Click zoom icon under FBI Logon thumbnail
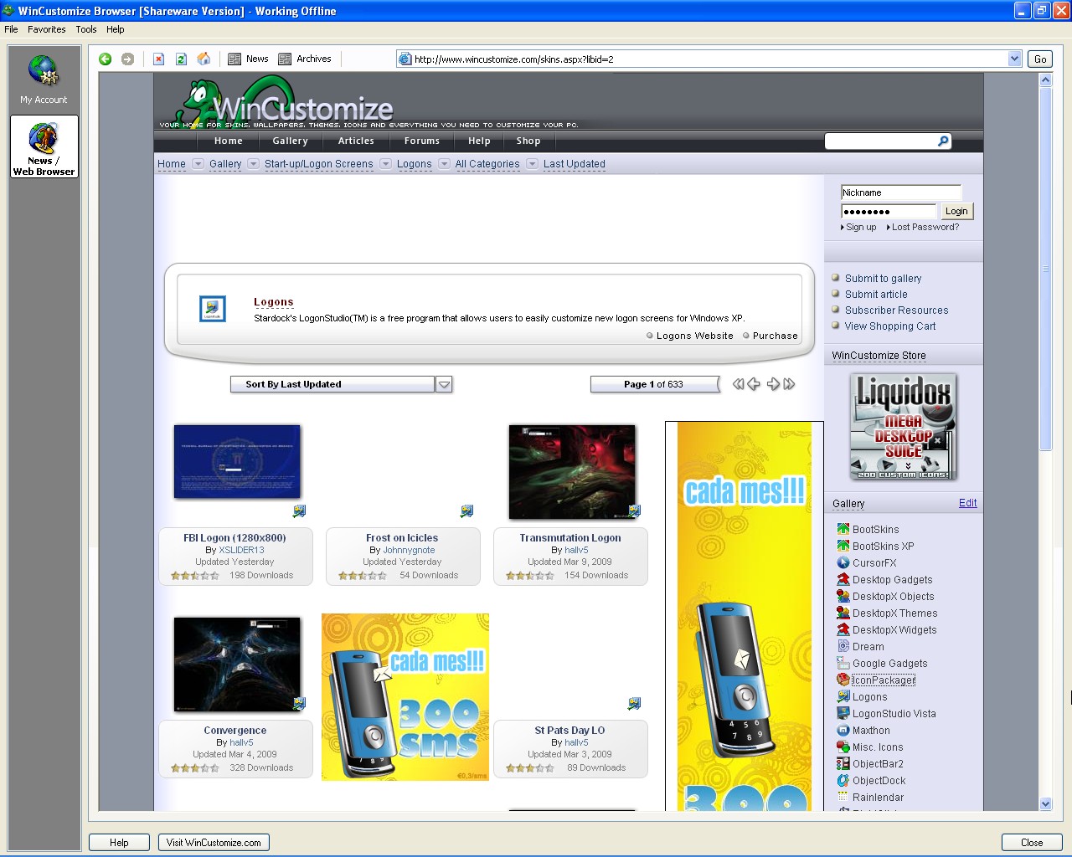 coord(299,511)
